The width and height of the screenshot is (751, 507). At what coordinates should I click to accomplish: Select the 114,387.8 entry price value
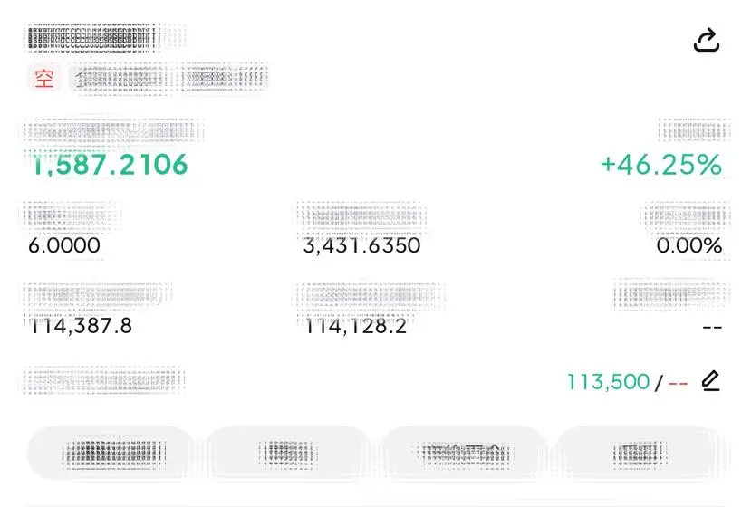point(80,326)
